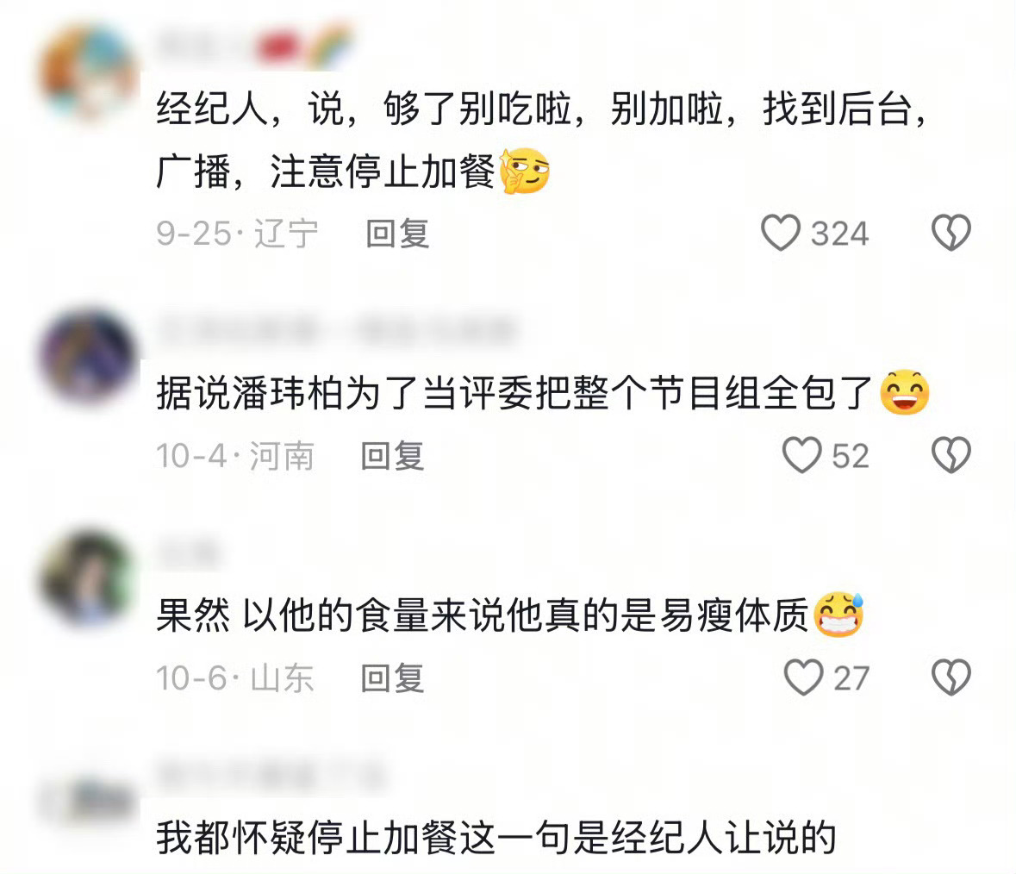Screen dimensions: 1016x874
Task: Select the comment 果然 以他的食量来说
Action: coord(510,615)
